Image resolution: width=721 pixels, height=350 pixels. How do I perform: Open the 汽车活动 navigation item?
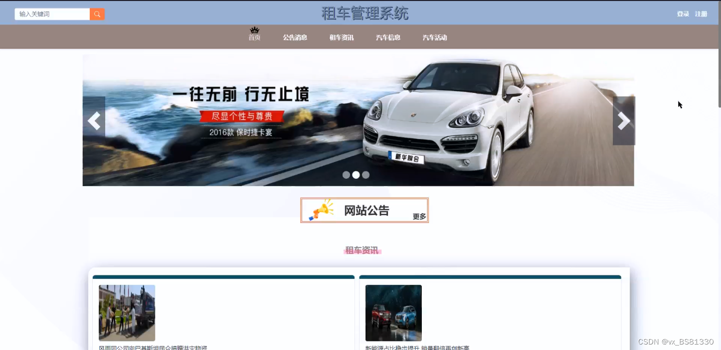tap(435, 37)
